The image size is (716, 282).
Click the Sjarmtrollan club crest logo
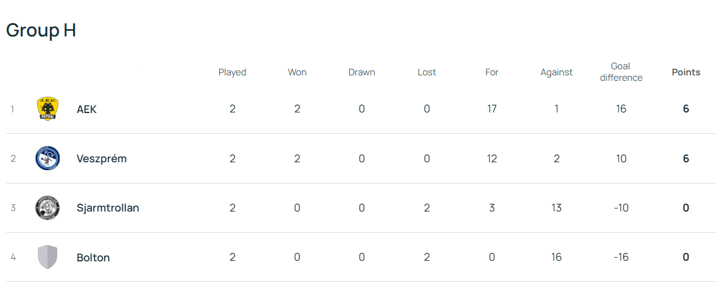click(47, 208)
